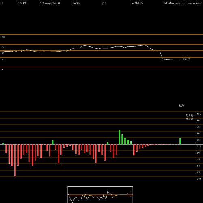203x203 pixels.
Task: Click the MR axis label -20
Action: click(198, 153)
